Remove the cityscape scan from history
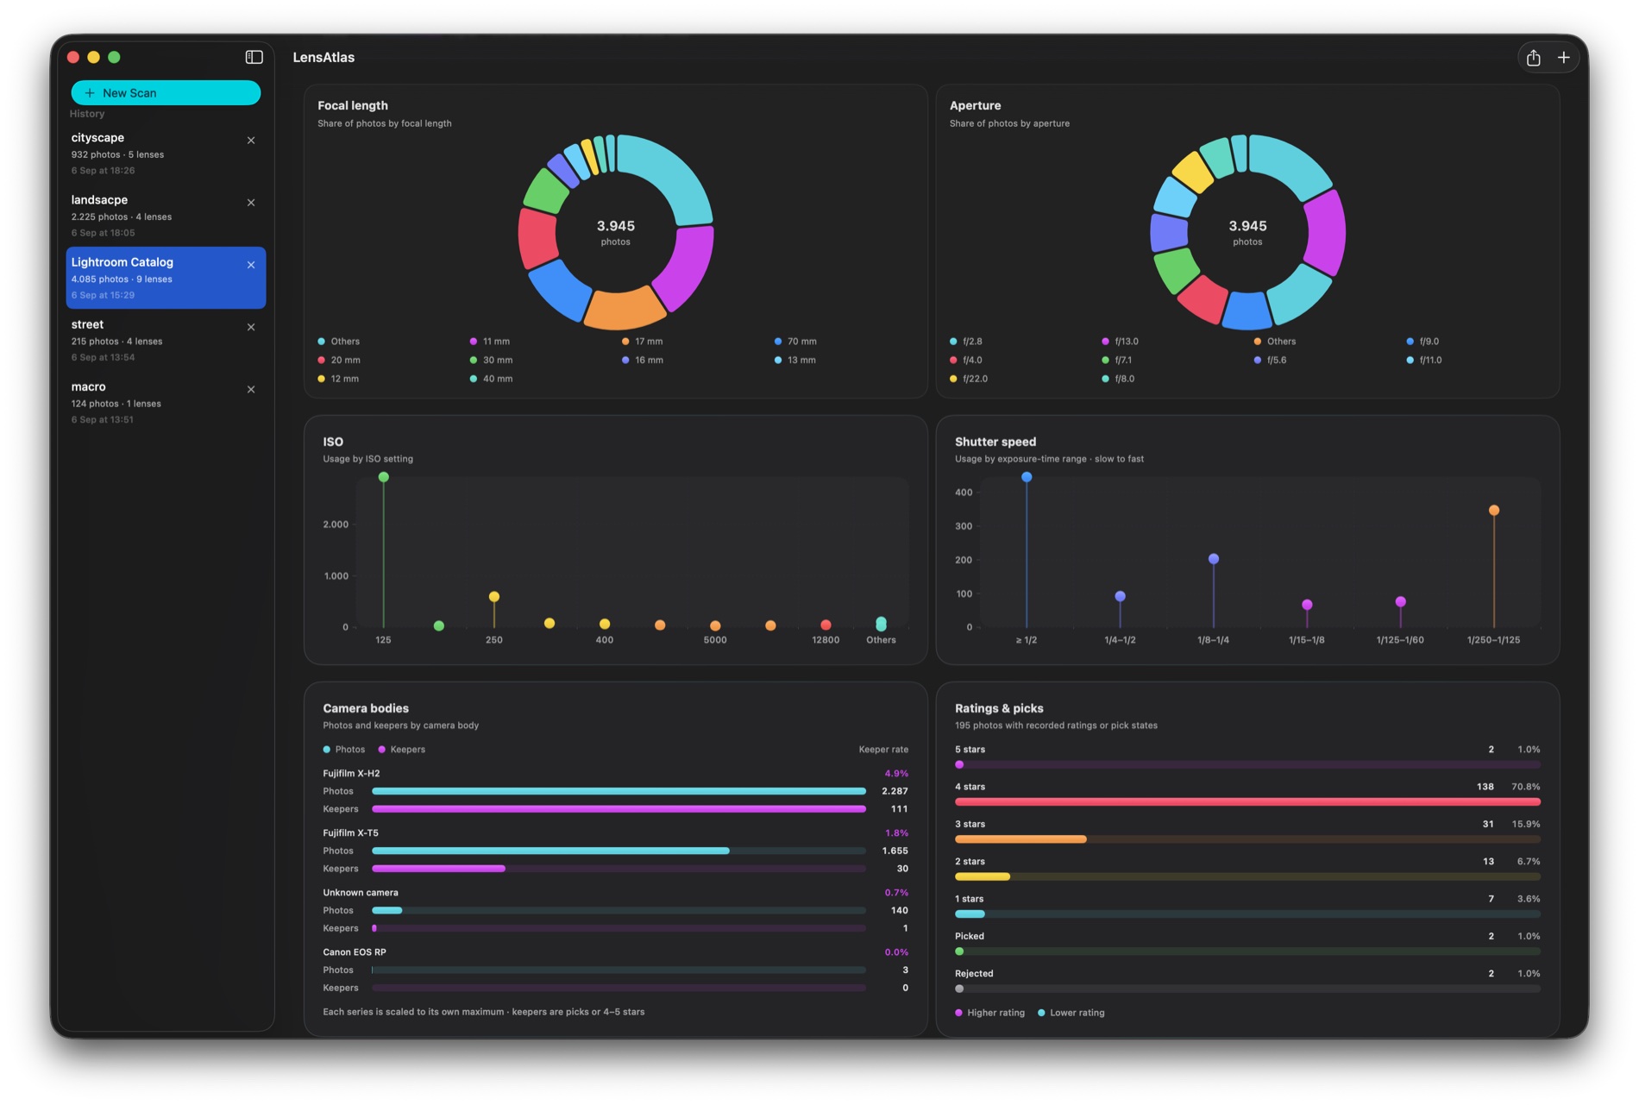 251,141
